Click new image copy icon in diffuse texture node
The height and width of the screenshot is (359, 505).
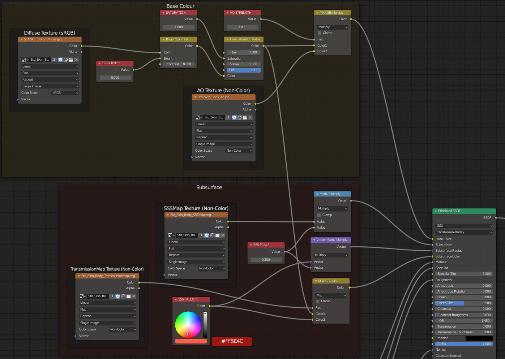[66, 60]
